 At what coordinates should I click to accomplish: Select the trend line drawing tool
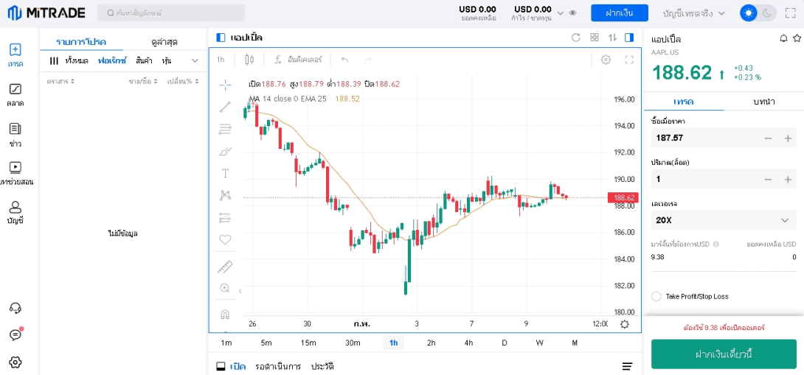[225, 107]
